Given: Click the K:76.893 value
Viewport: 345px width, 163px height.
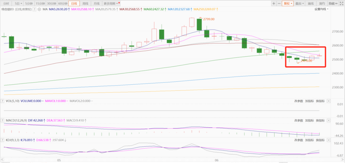Looking at the screenshot, I should click(26, 140).
